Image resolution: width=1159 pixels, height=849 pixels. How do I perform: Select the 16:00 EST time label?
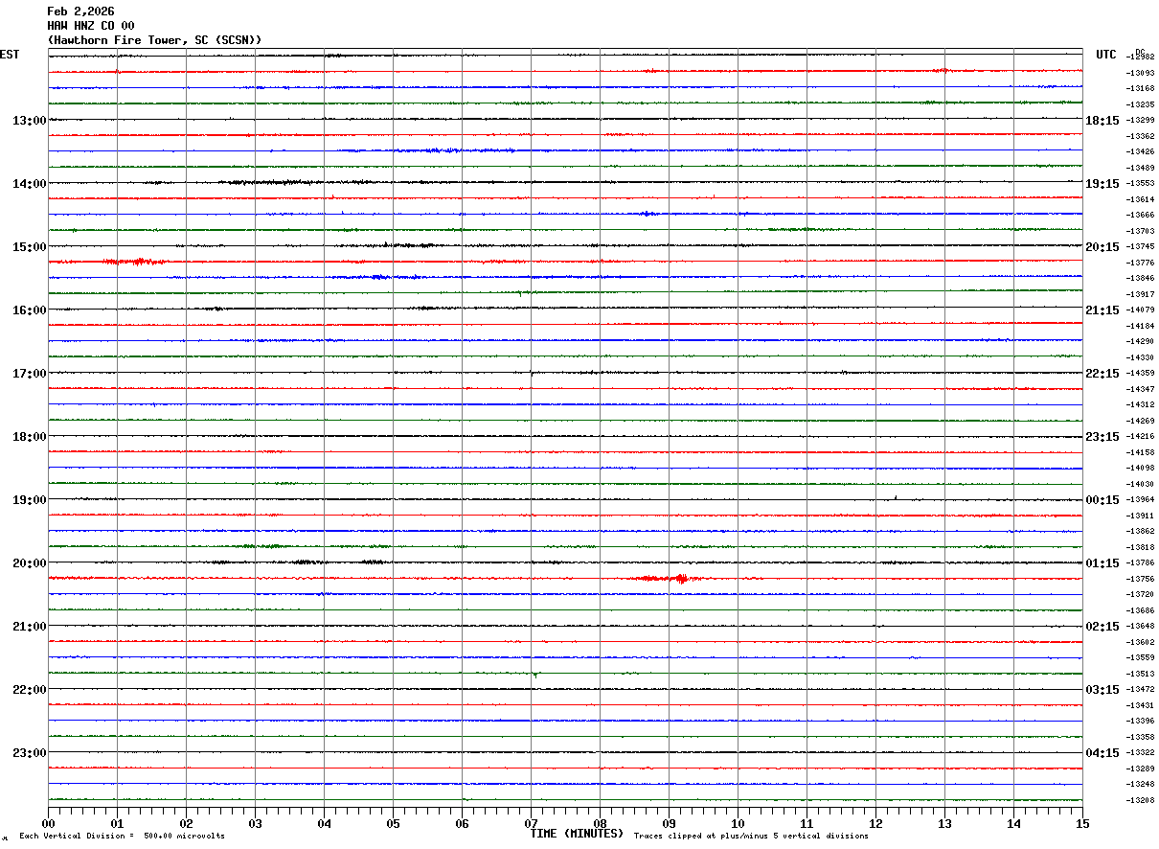click(29, 310)
